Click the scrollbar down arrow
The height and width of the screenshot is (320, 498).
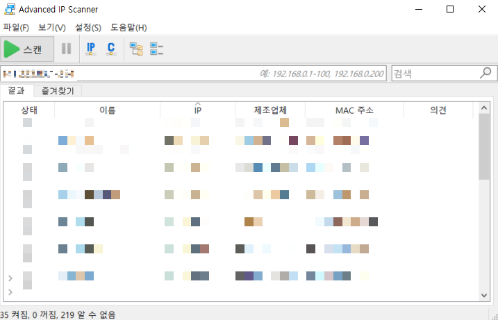[484, 295]
